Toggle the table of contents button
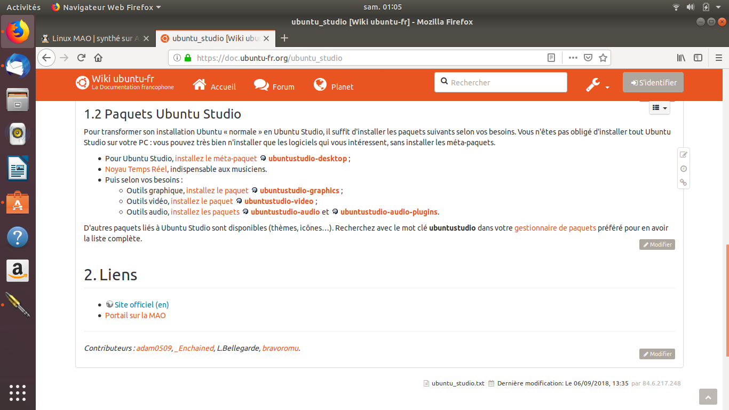Viewport: 729px width, 410px height. 660,107
